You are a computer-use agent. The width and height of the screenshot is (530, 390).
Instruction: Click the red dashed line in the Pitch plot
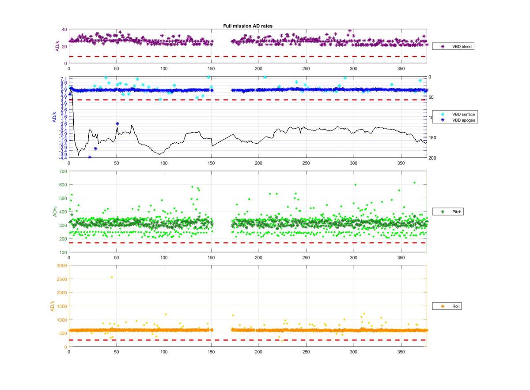click(x=247, y=243)
